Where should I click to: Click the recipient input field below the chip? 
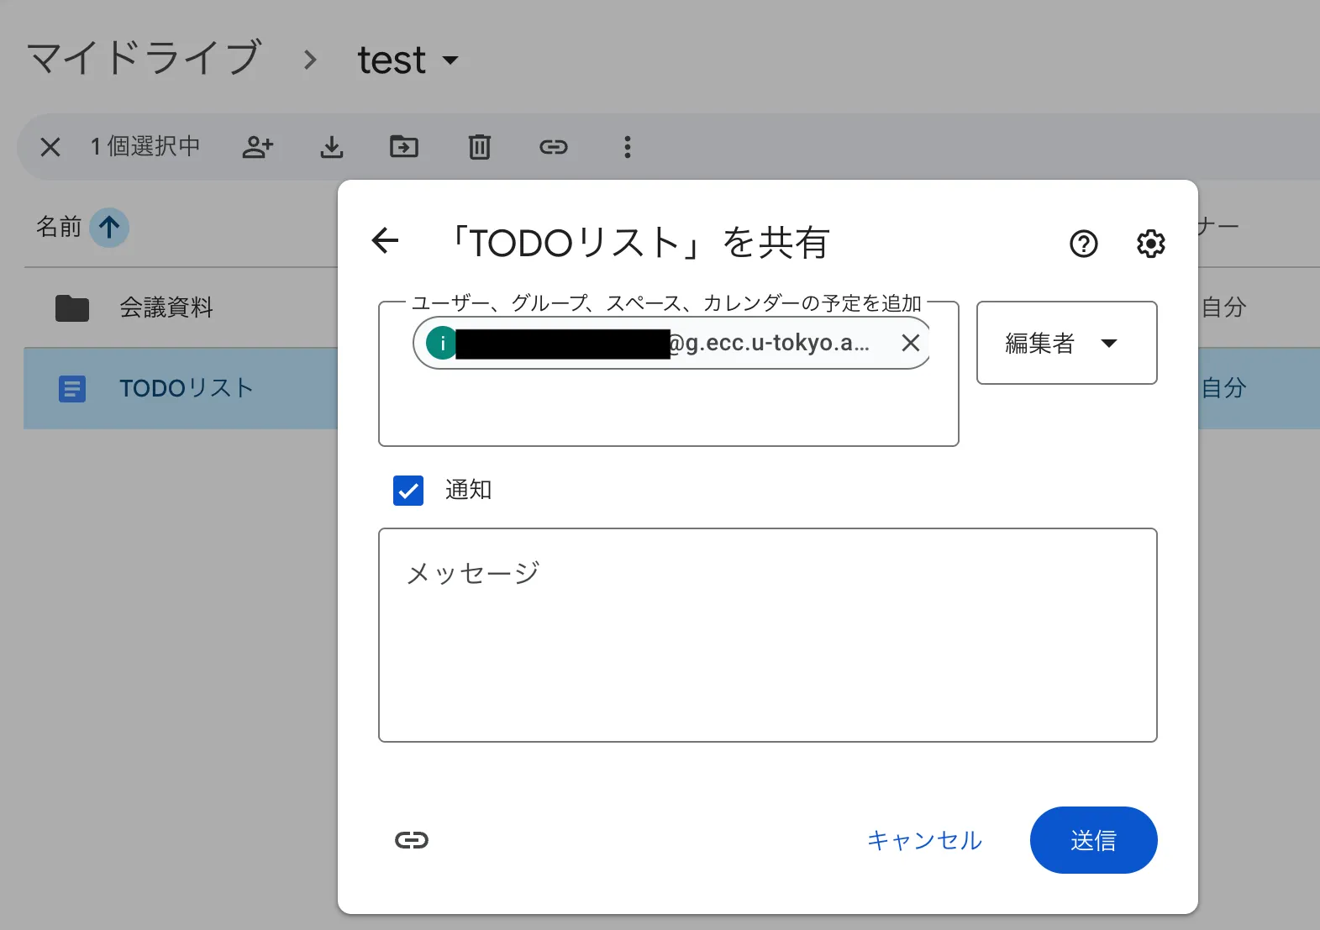point(669,407)
